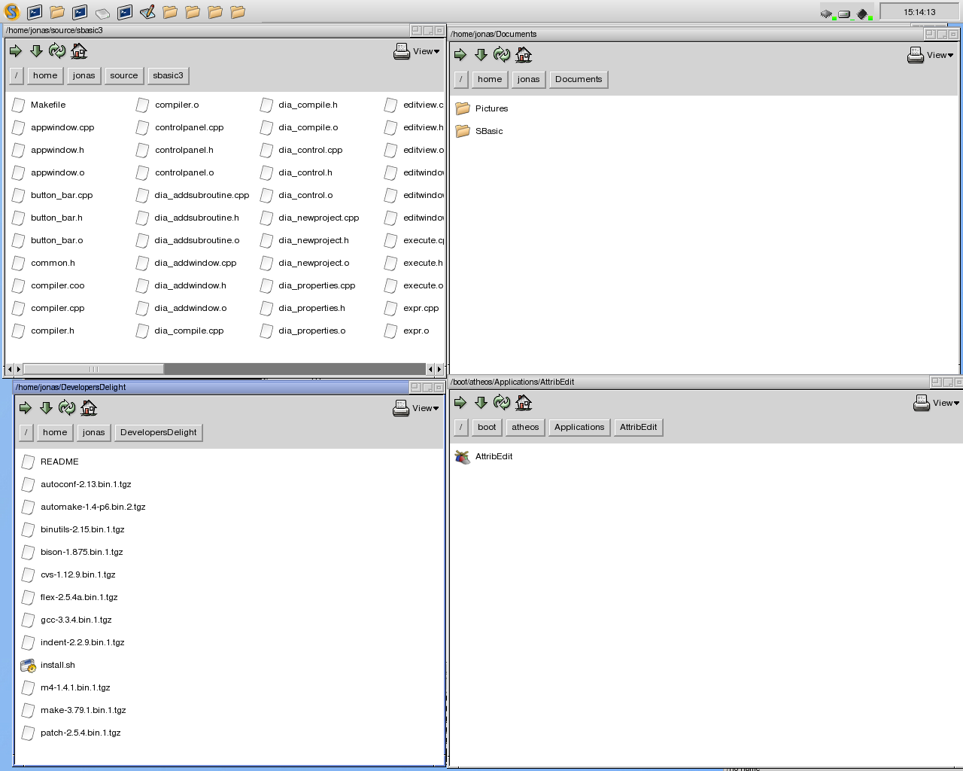The height and width of the screenshot is (771, 963).
Task: Click green down-arrow in DevelopersDelight window
Action: click(x=46, y=408)
